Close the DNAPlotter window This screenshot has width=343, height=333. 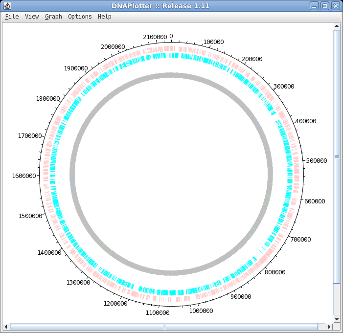pos(335,6)
